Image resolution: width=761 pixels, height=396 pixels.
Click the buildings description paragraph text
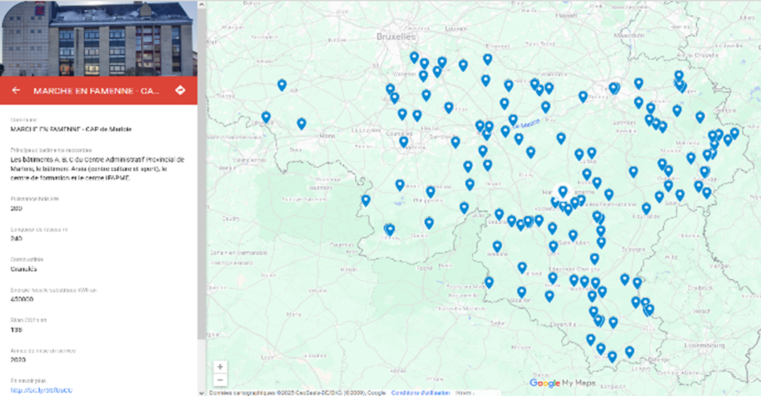click(x=97, y=169)
